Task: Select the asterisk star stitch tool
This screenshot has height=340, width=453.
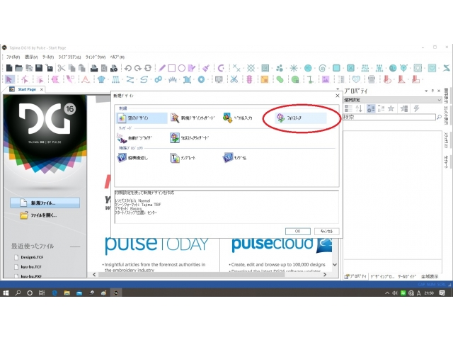Action: (294, 68)
